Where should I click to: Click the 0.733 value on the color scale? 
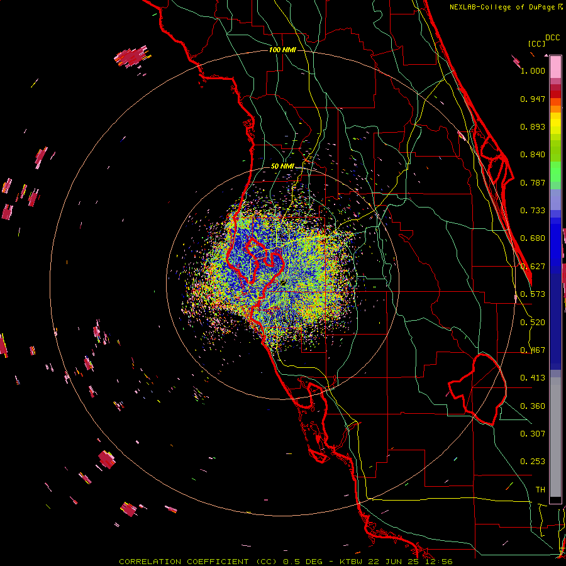533,211
